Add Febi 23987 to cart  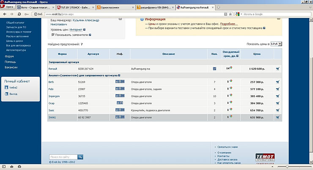tap(277, 89)
